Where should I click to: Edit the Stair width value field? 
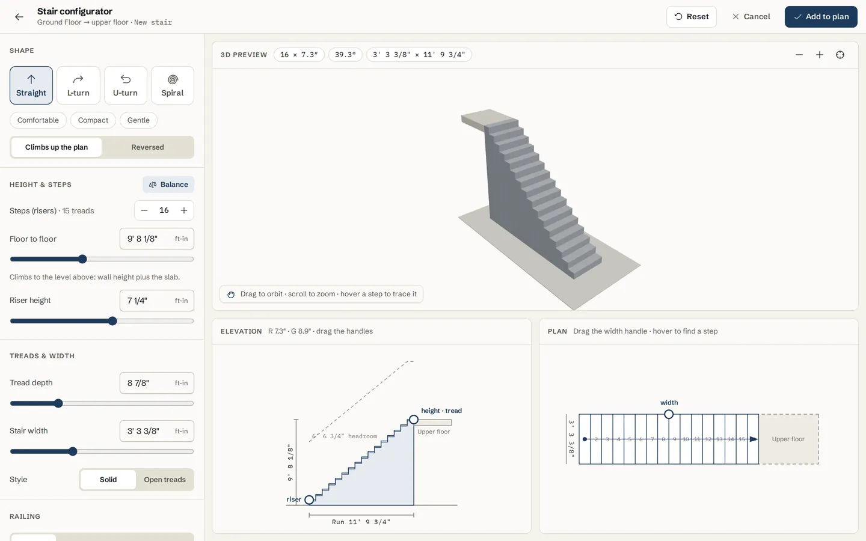157,431
